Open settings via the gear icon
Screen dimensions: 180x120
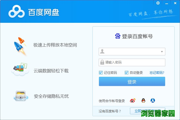coord(158,3)
